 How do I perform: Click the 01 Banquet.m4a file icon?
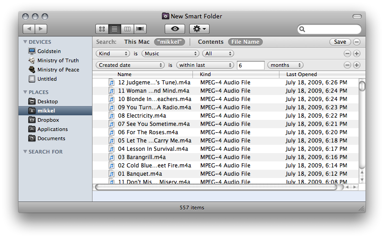point(111,174)
